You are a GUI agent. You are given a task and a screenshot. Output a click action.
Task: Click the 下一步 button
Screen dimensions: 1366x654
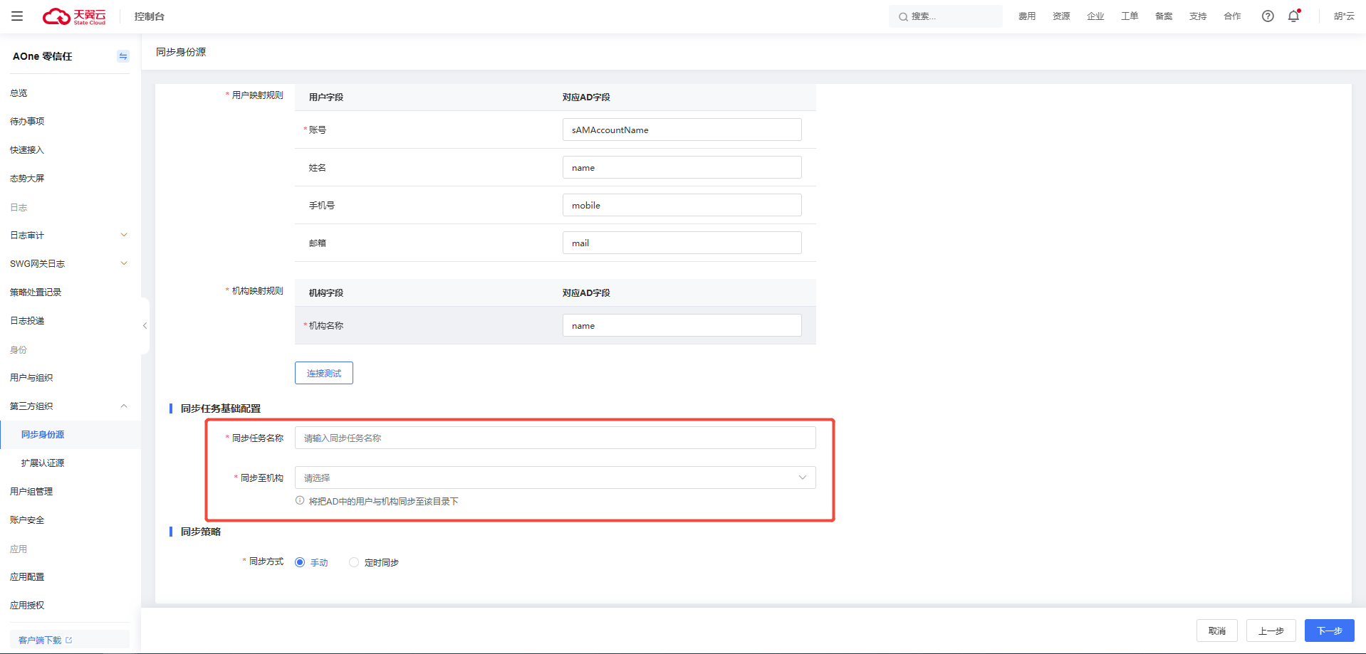1329,631
